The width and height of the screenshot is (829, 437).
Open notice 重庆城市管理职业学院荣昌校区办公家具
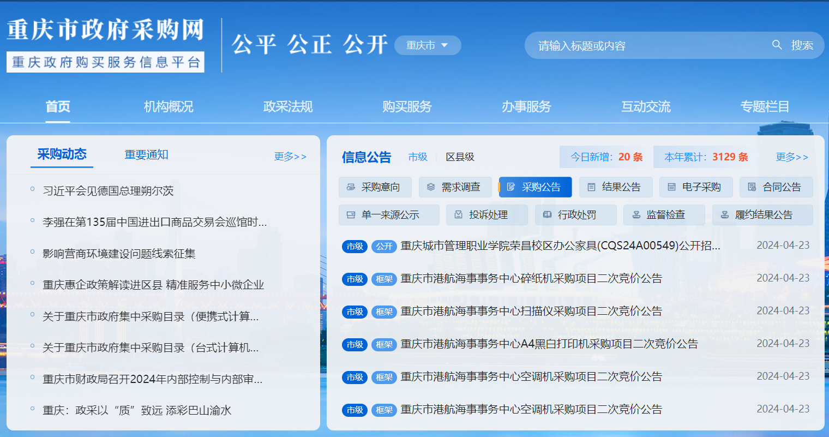pyautogui.click(x=560, y=246)
